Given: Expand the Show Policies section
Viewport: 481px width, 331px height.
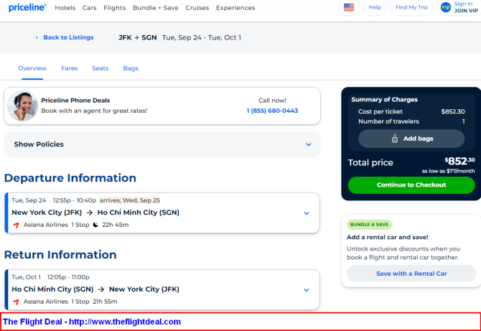Looking at the screenshot, I should [162, 144].
